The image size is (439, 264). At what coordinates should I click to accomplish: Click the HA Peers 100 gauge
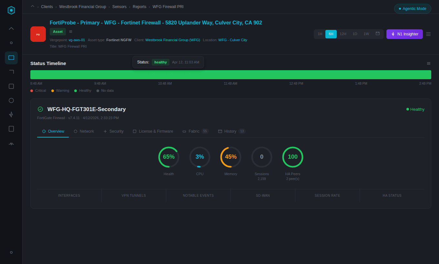coord(293,157)
